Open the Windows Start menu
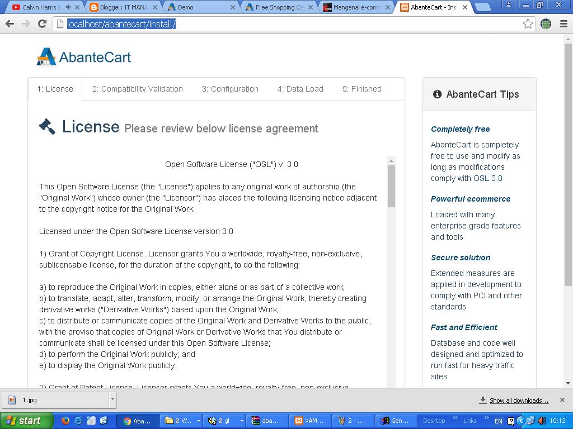Viewport: 573px width, 429px height. [26, 421]
